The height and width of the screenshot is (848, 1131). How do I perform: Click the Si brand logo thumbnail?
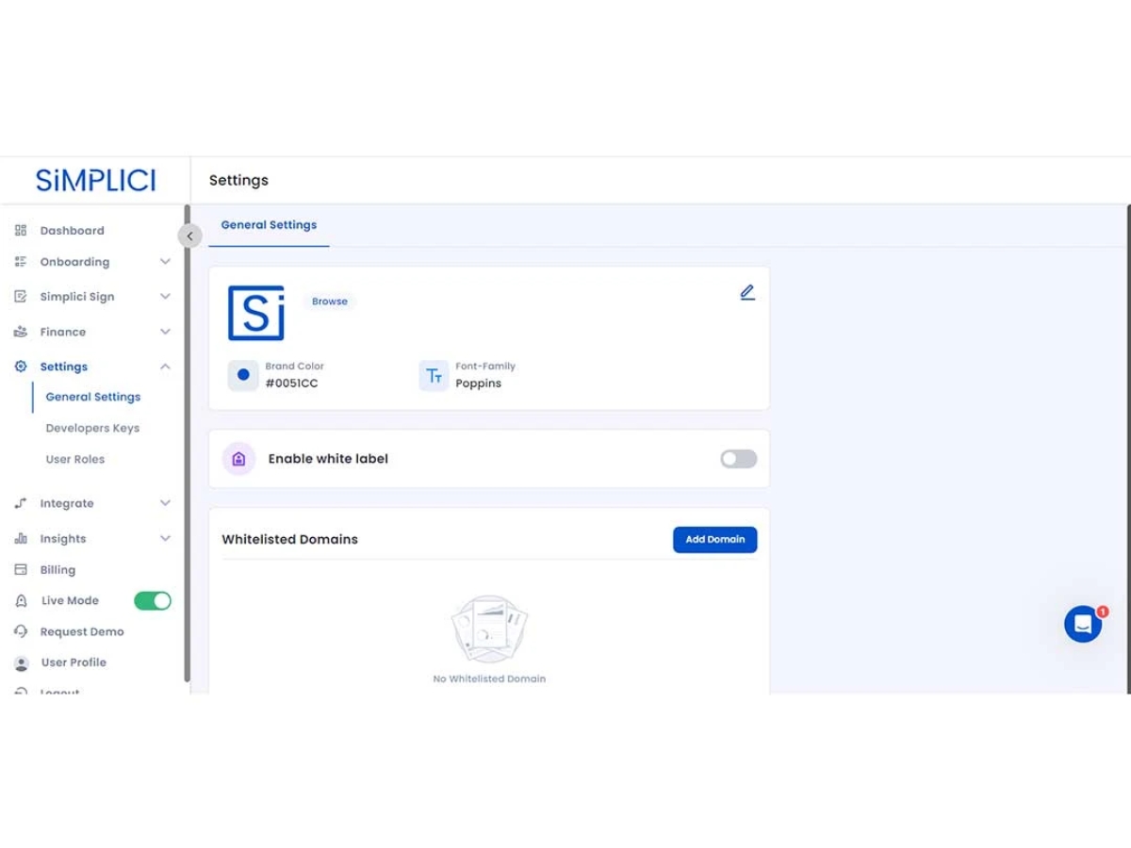pos(255,313)
